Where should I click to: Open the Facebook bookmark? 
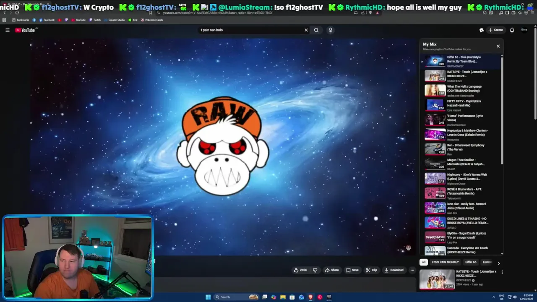click(47, 20)
